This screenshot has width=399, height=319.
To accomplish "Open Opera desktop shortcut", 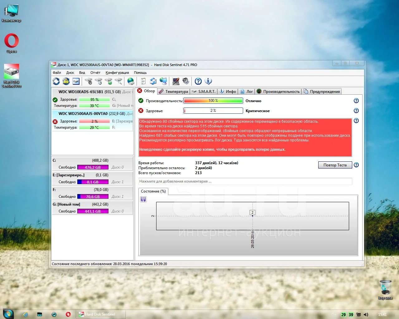I will [12, 43].
